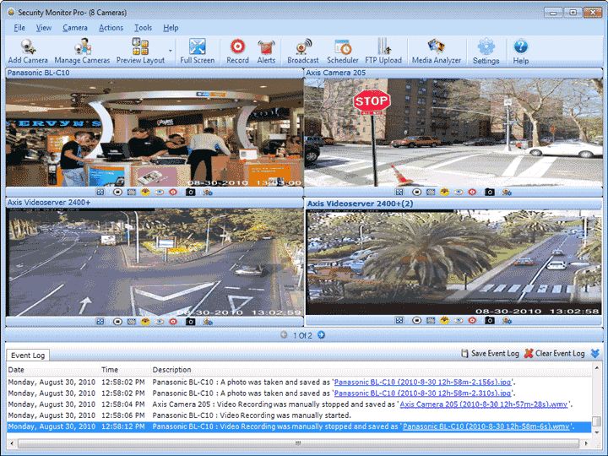Screen dimensions: 608x456
Task: Collapse Event Log with blue double-chevron
Action: click(595, 353)
